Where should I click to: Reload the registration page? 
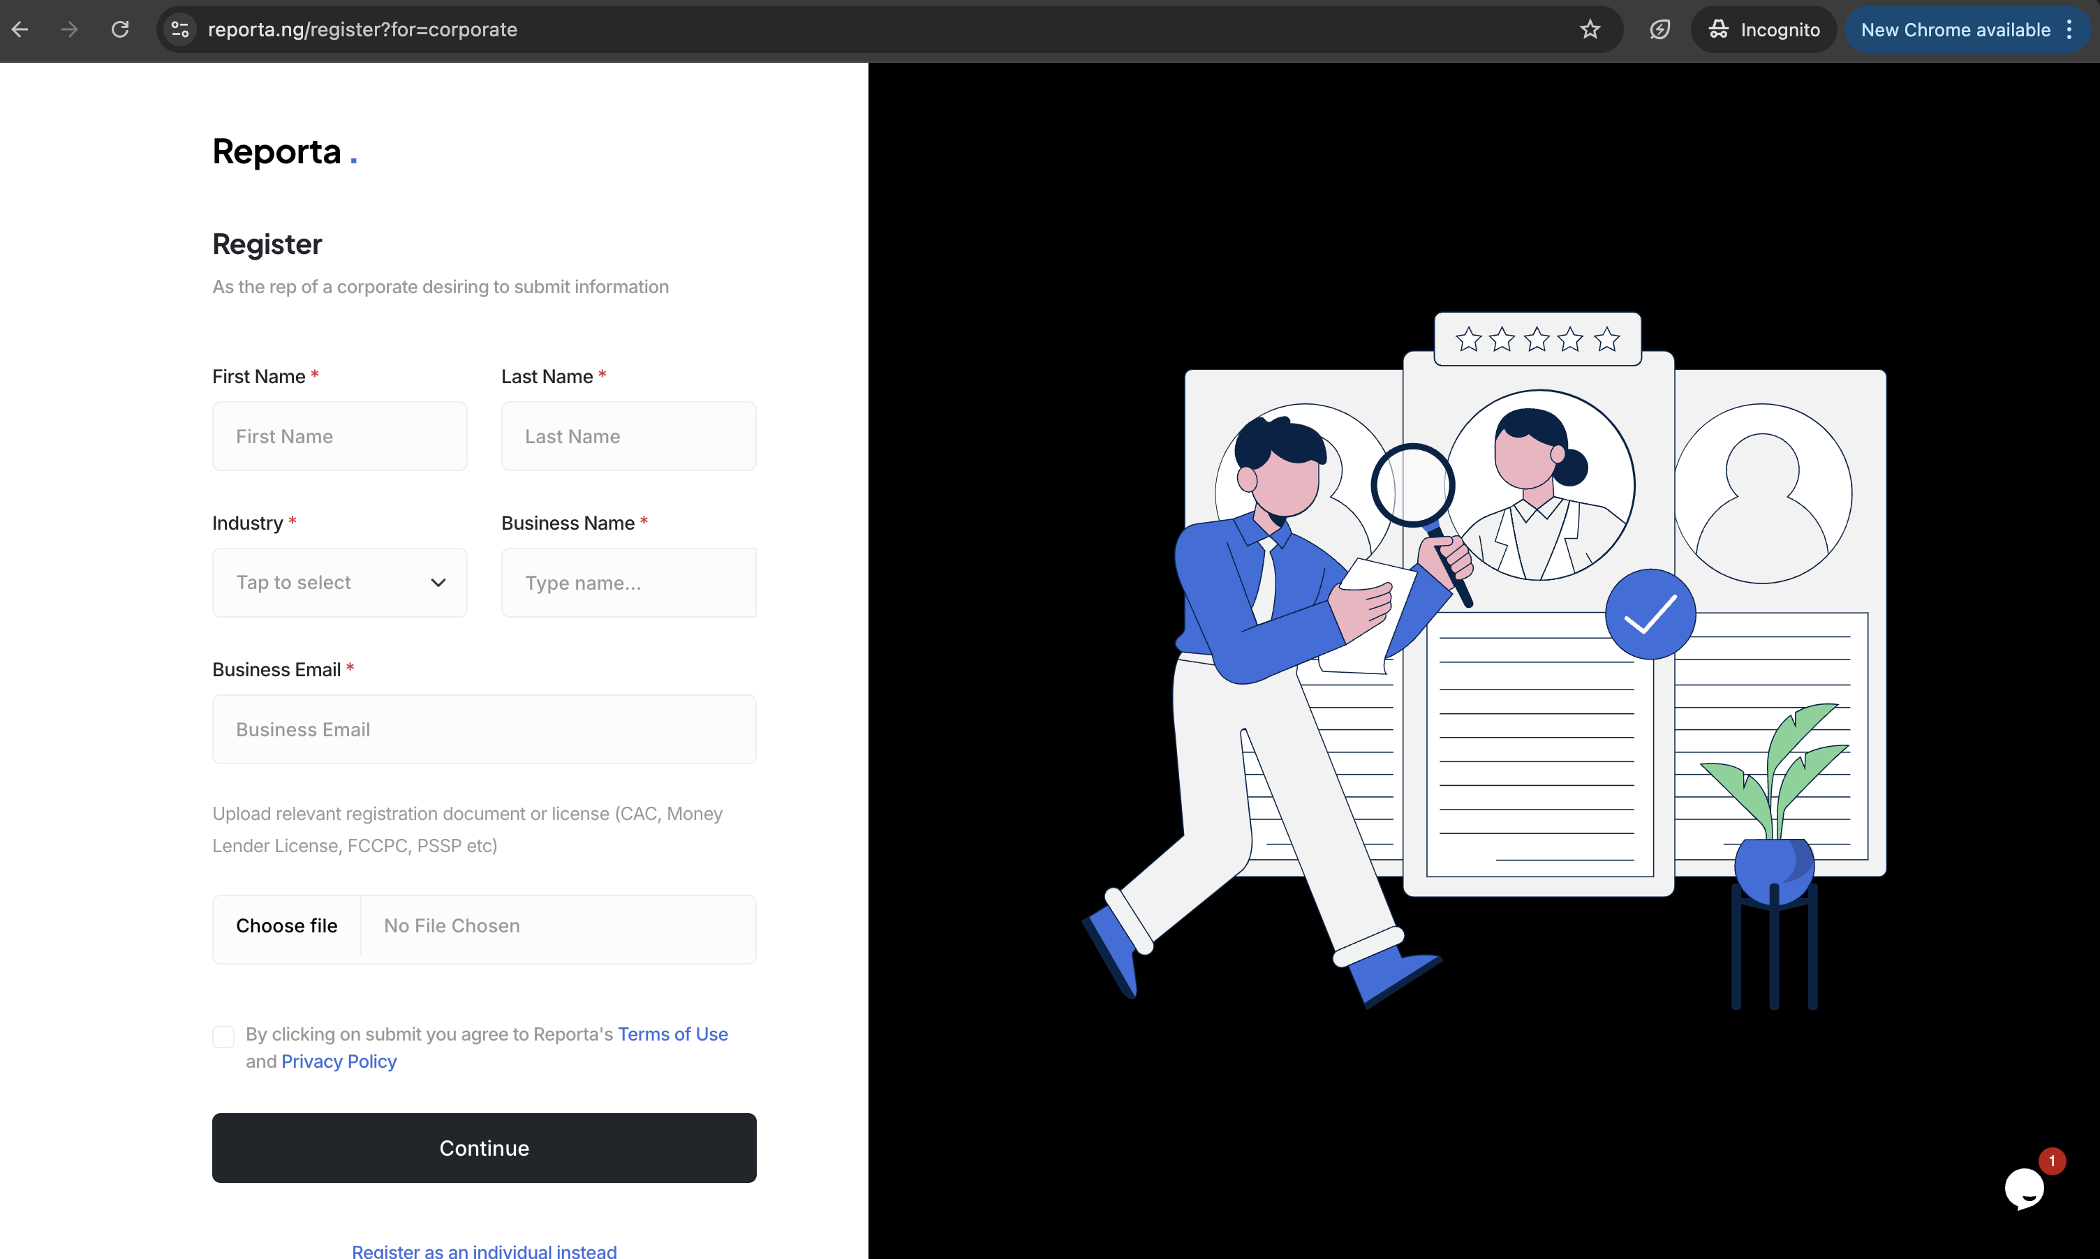tap(119, 29)
